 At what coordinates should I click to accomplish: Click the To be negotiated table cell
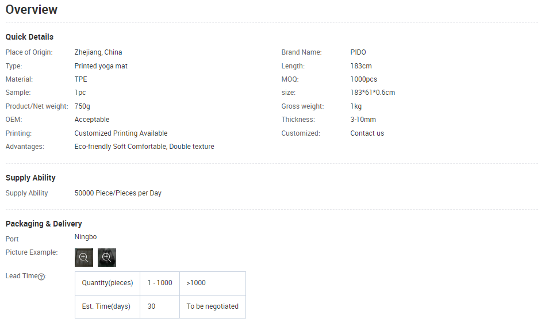212,306
